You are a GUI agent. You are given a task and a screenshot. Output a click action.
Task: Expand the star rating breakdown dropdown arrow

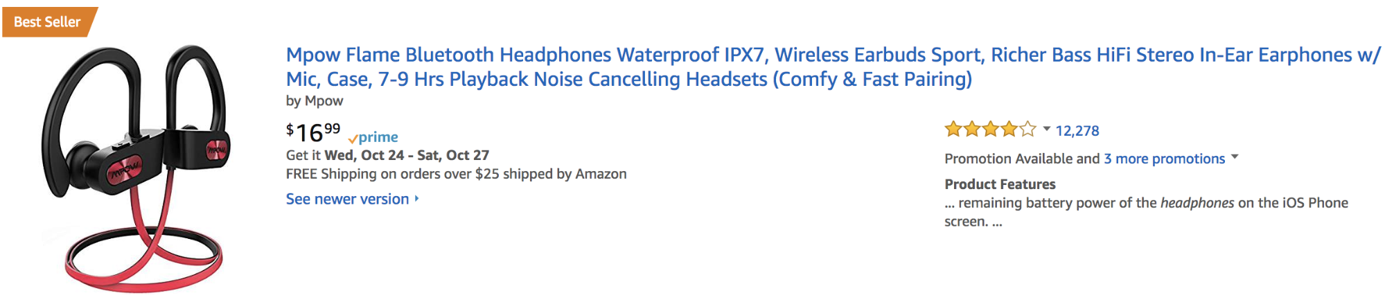click(x=1046, y=129)
